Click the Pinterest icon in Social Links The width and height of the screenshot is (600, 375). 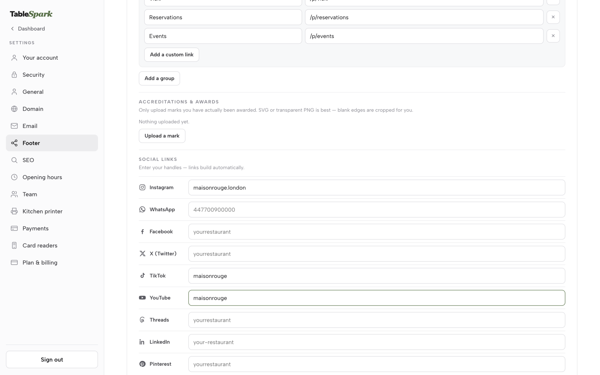click(x=142, y=364)
